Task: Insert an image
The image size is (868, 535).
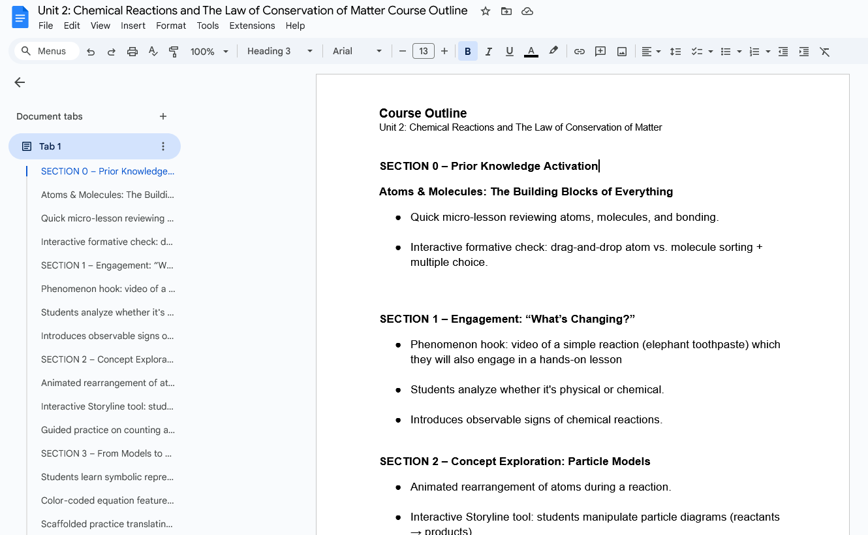Action: pyautogui.click(x=622, y=52)
